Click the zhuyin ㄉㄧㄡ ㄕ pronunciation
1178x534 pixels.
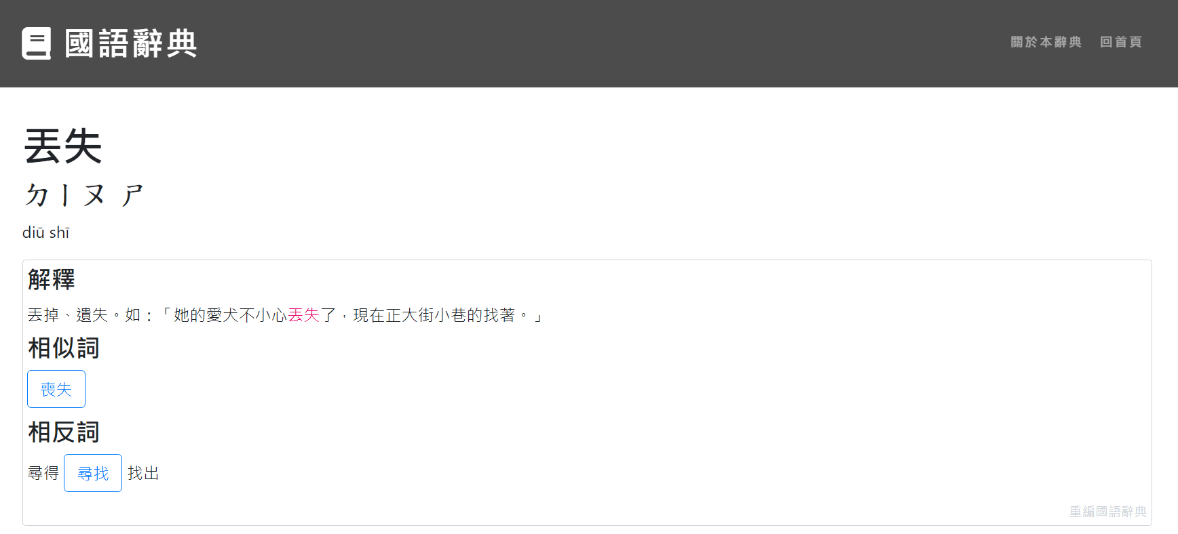click(84, 195)
